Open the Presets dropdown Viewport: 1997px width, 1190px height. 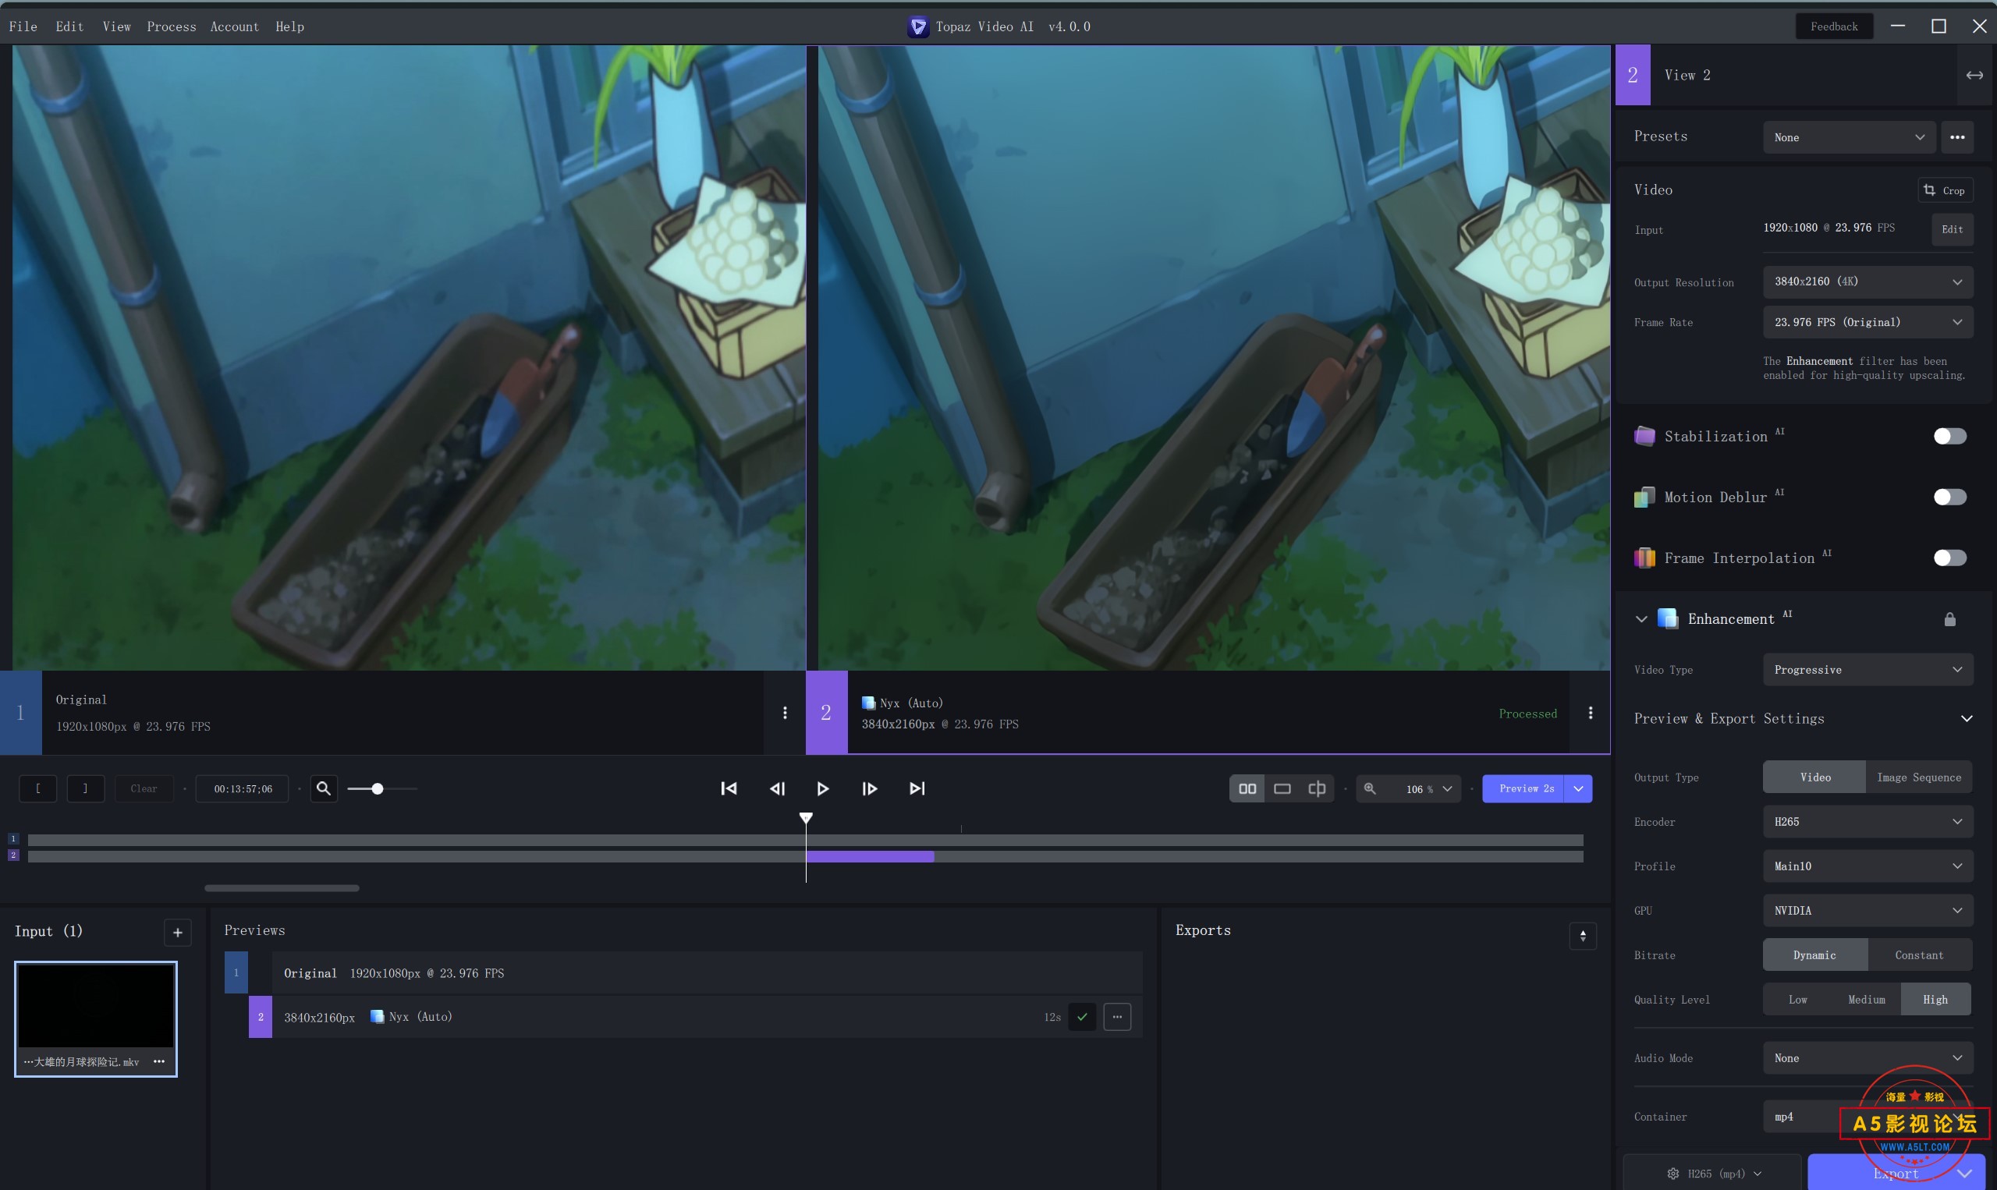coord(1849,137)
